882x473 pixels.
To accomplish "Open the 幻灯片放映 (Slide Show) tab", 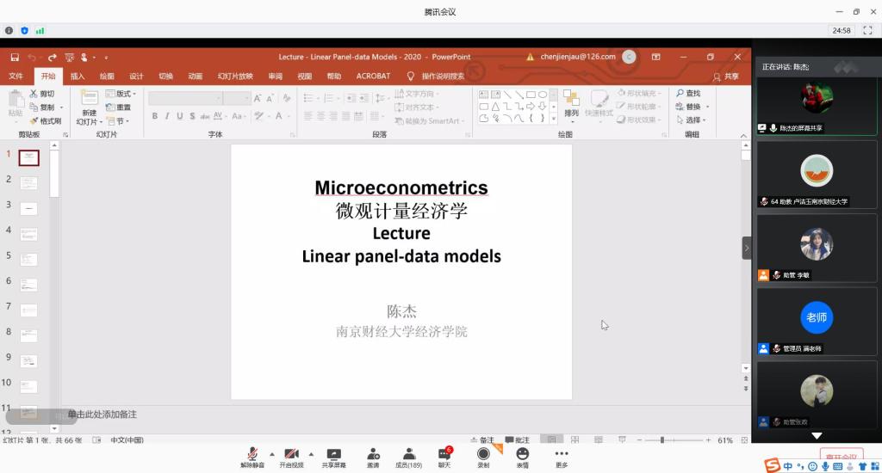I will click(235, 76).
